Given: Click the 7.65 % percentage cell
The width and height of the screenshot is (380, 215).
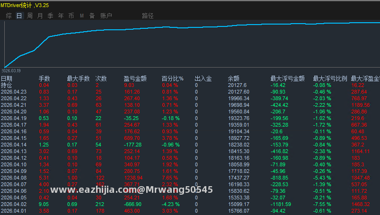Looking at the screenshot, I should pos(170,178).
